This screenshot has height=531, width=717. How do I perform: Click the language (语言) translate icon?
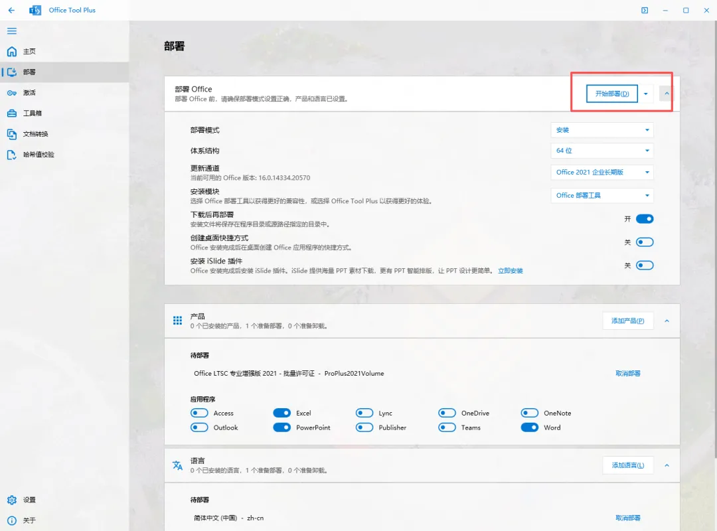[177, 465]
